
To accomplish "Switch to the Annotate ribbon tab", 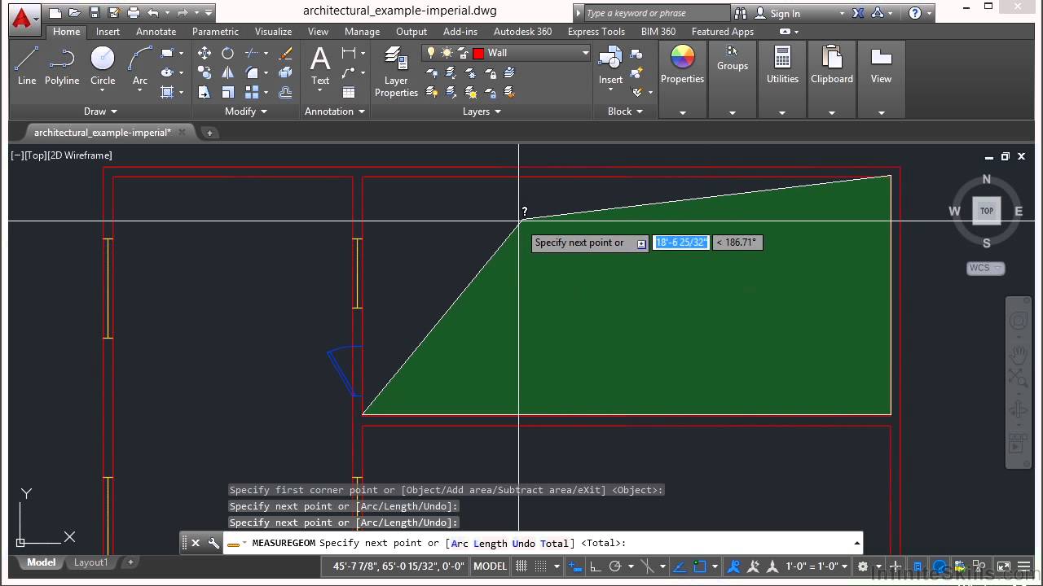I will [156, 32].
